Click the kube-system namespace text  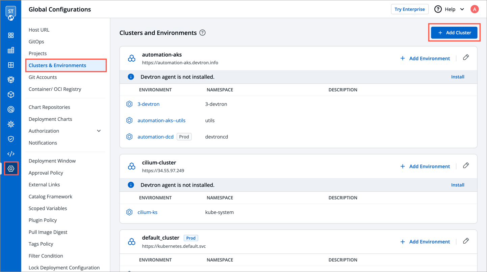(x=220, y=212)
